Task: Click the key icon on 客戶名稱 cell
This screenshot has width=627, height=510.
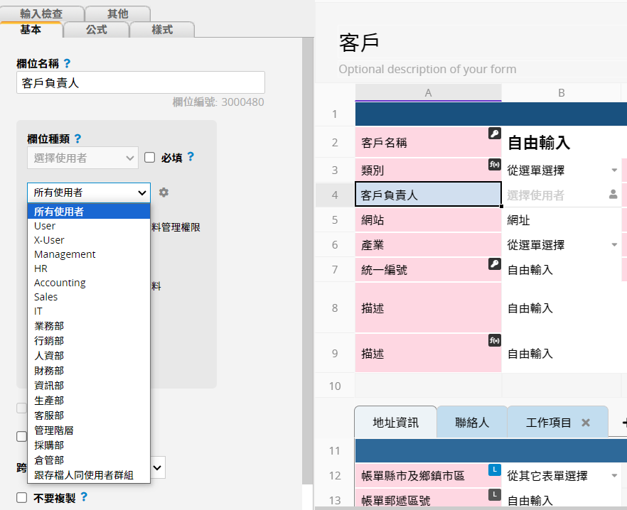Action: (x=494, y=134)
